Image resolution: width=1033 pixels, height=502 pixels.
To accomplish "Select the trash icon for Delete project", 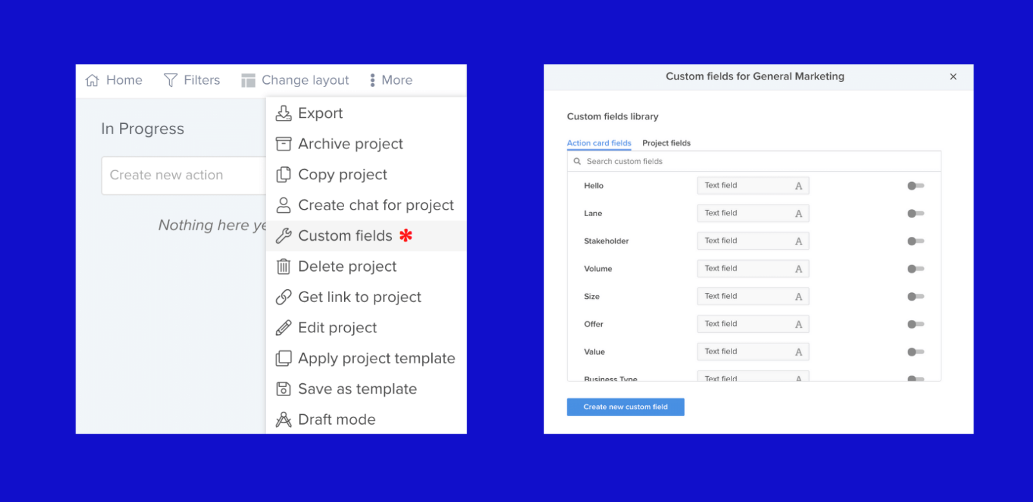I will pyautogui.click(x=283, y=266).
